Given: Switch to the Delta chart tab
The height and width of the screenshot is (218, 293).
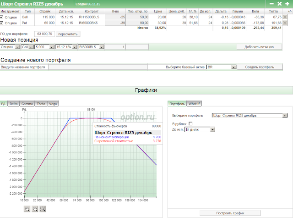Looking at the screenshot, I should coord(13,104).
